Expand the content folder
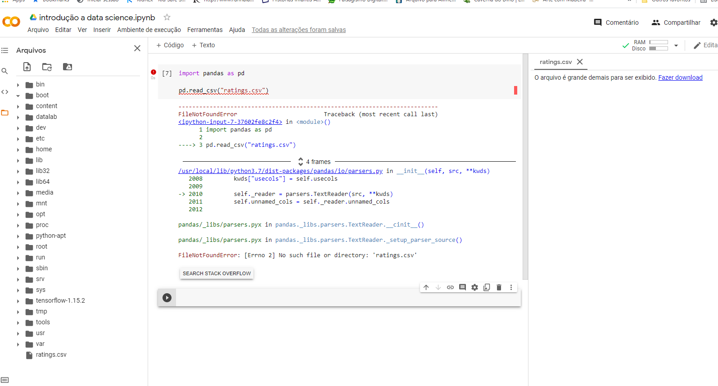Screen dimensions: 718x386 click(x=18, y=106)
